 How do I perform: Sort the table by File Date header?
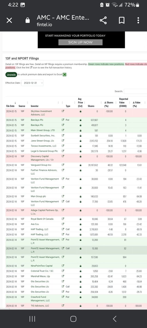[x=11, y=106]
